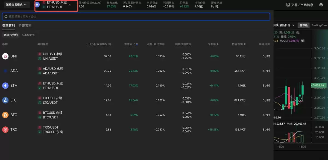Select the UNI coin icon in the list
The height and width of the screenshot is (160, 328).
pyautogui.click(x=5, y=56)
